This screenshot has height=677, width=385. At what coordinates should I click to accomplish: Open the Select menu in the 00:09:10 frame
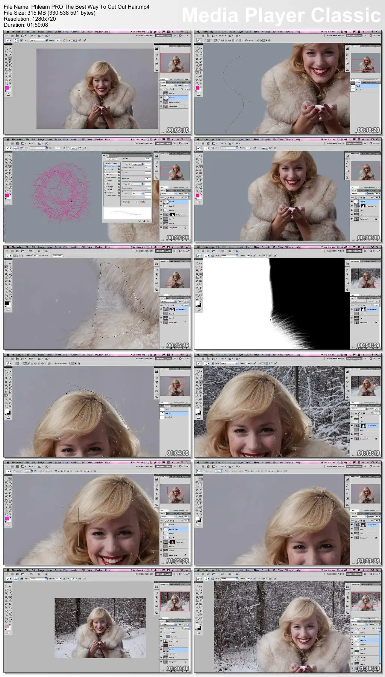58,32
